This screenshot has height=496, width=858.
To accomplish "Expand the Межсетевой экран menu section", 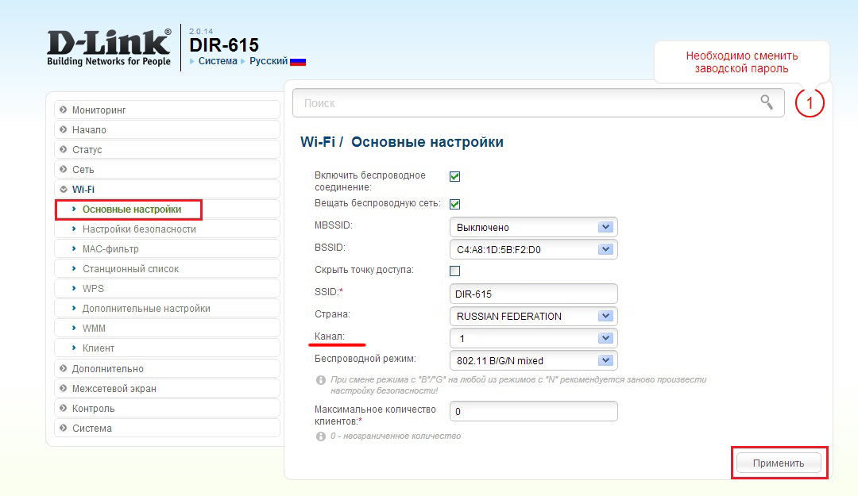I will pos(167,388).
